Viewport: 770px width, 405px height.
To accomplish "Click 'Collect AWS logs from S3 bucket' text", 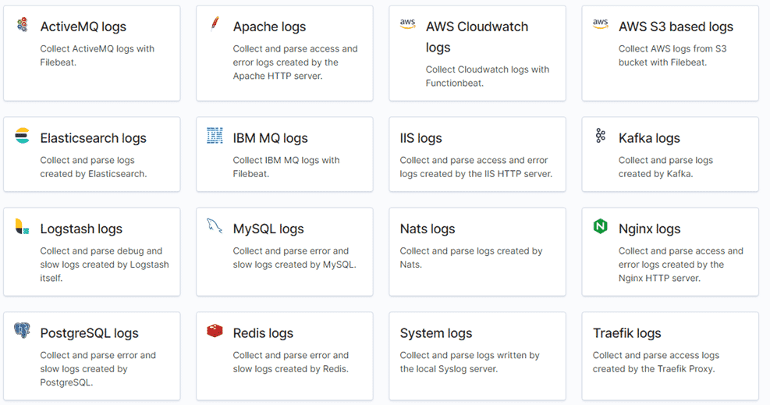I will coord(672,55).
